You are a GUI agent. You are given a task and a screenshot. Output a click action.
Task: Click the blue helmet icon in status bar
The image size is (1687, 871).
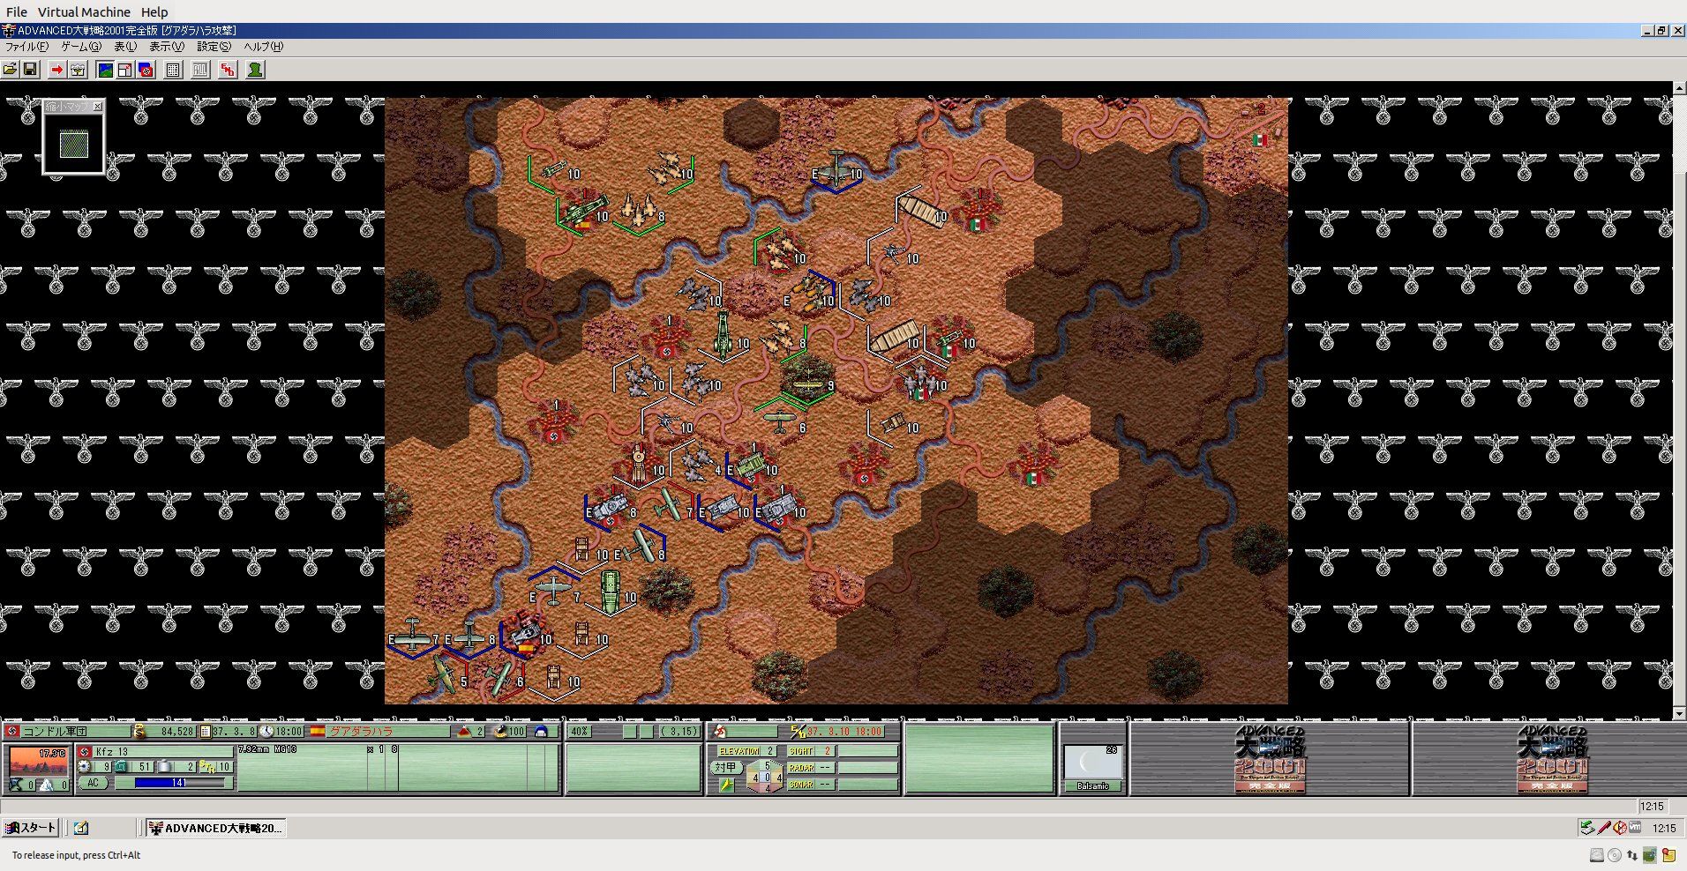pos(541,732)
